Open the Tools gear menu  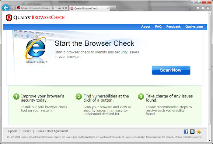[208, 8]
